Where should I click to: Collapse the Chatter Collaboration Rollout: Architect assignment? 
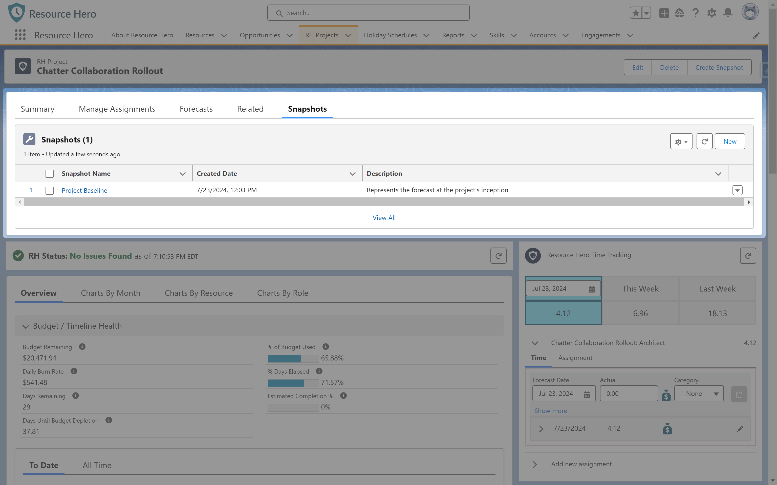pyautogui.click(x=535, y=343)
